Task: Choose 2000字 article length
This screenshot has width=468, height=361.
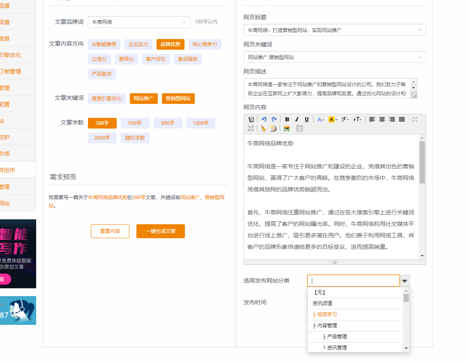Action: (102, 138)
